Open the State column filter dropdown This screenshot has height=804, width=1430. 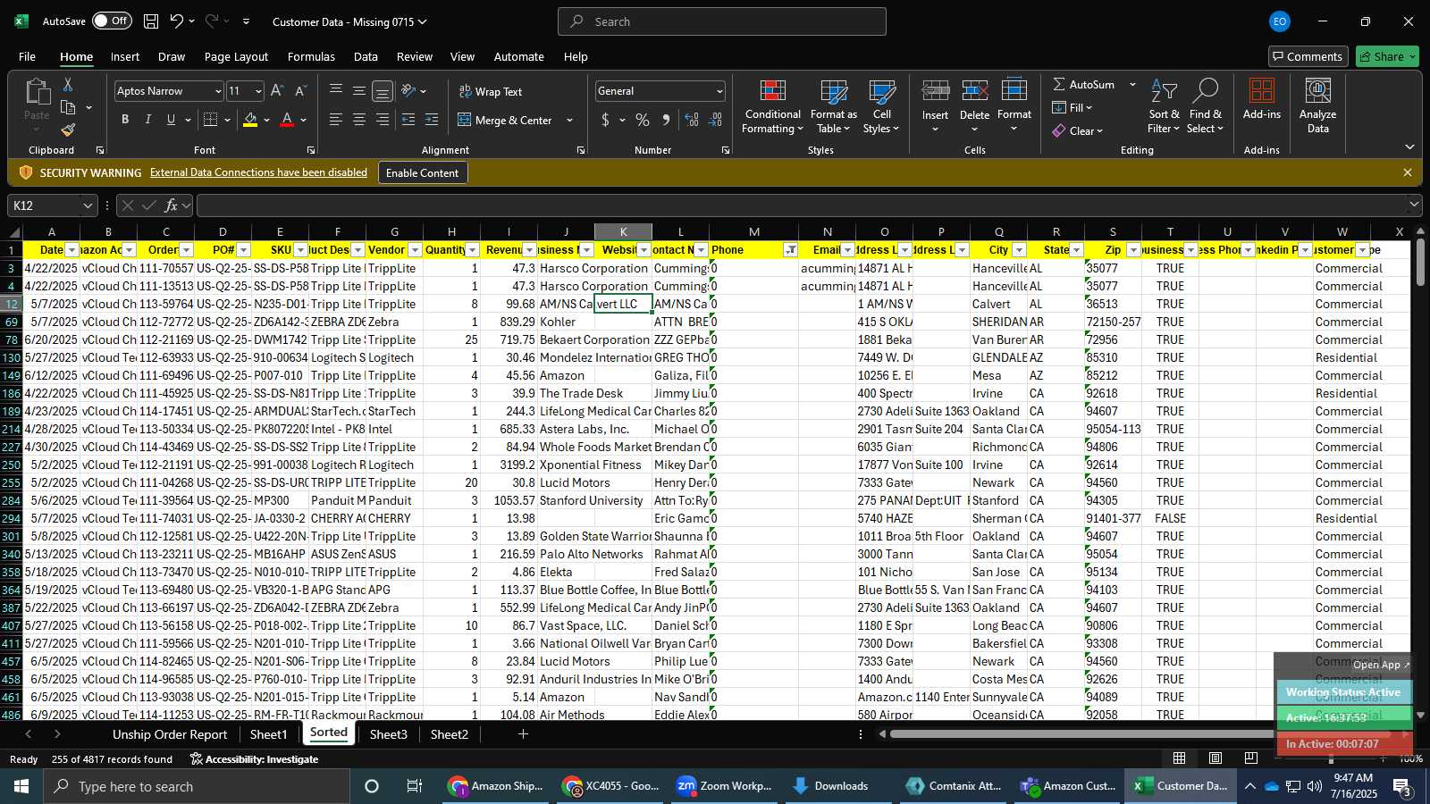coord(1076,250)
